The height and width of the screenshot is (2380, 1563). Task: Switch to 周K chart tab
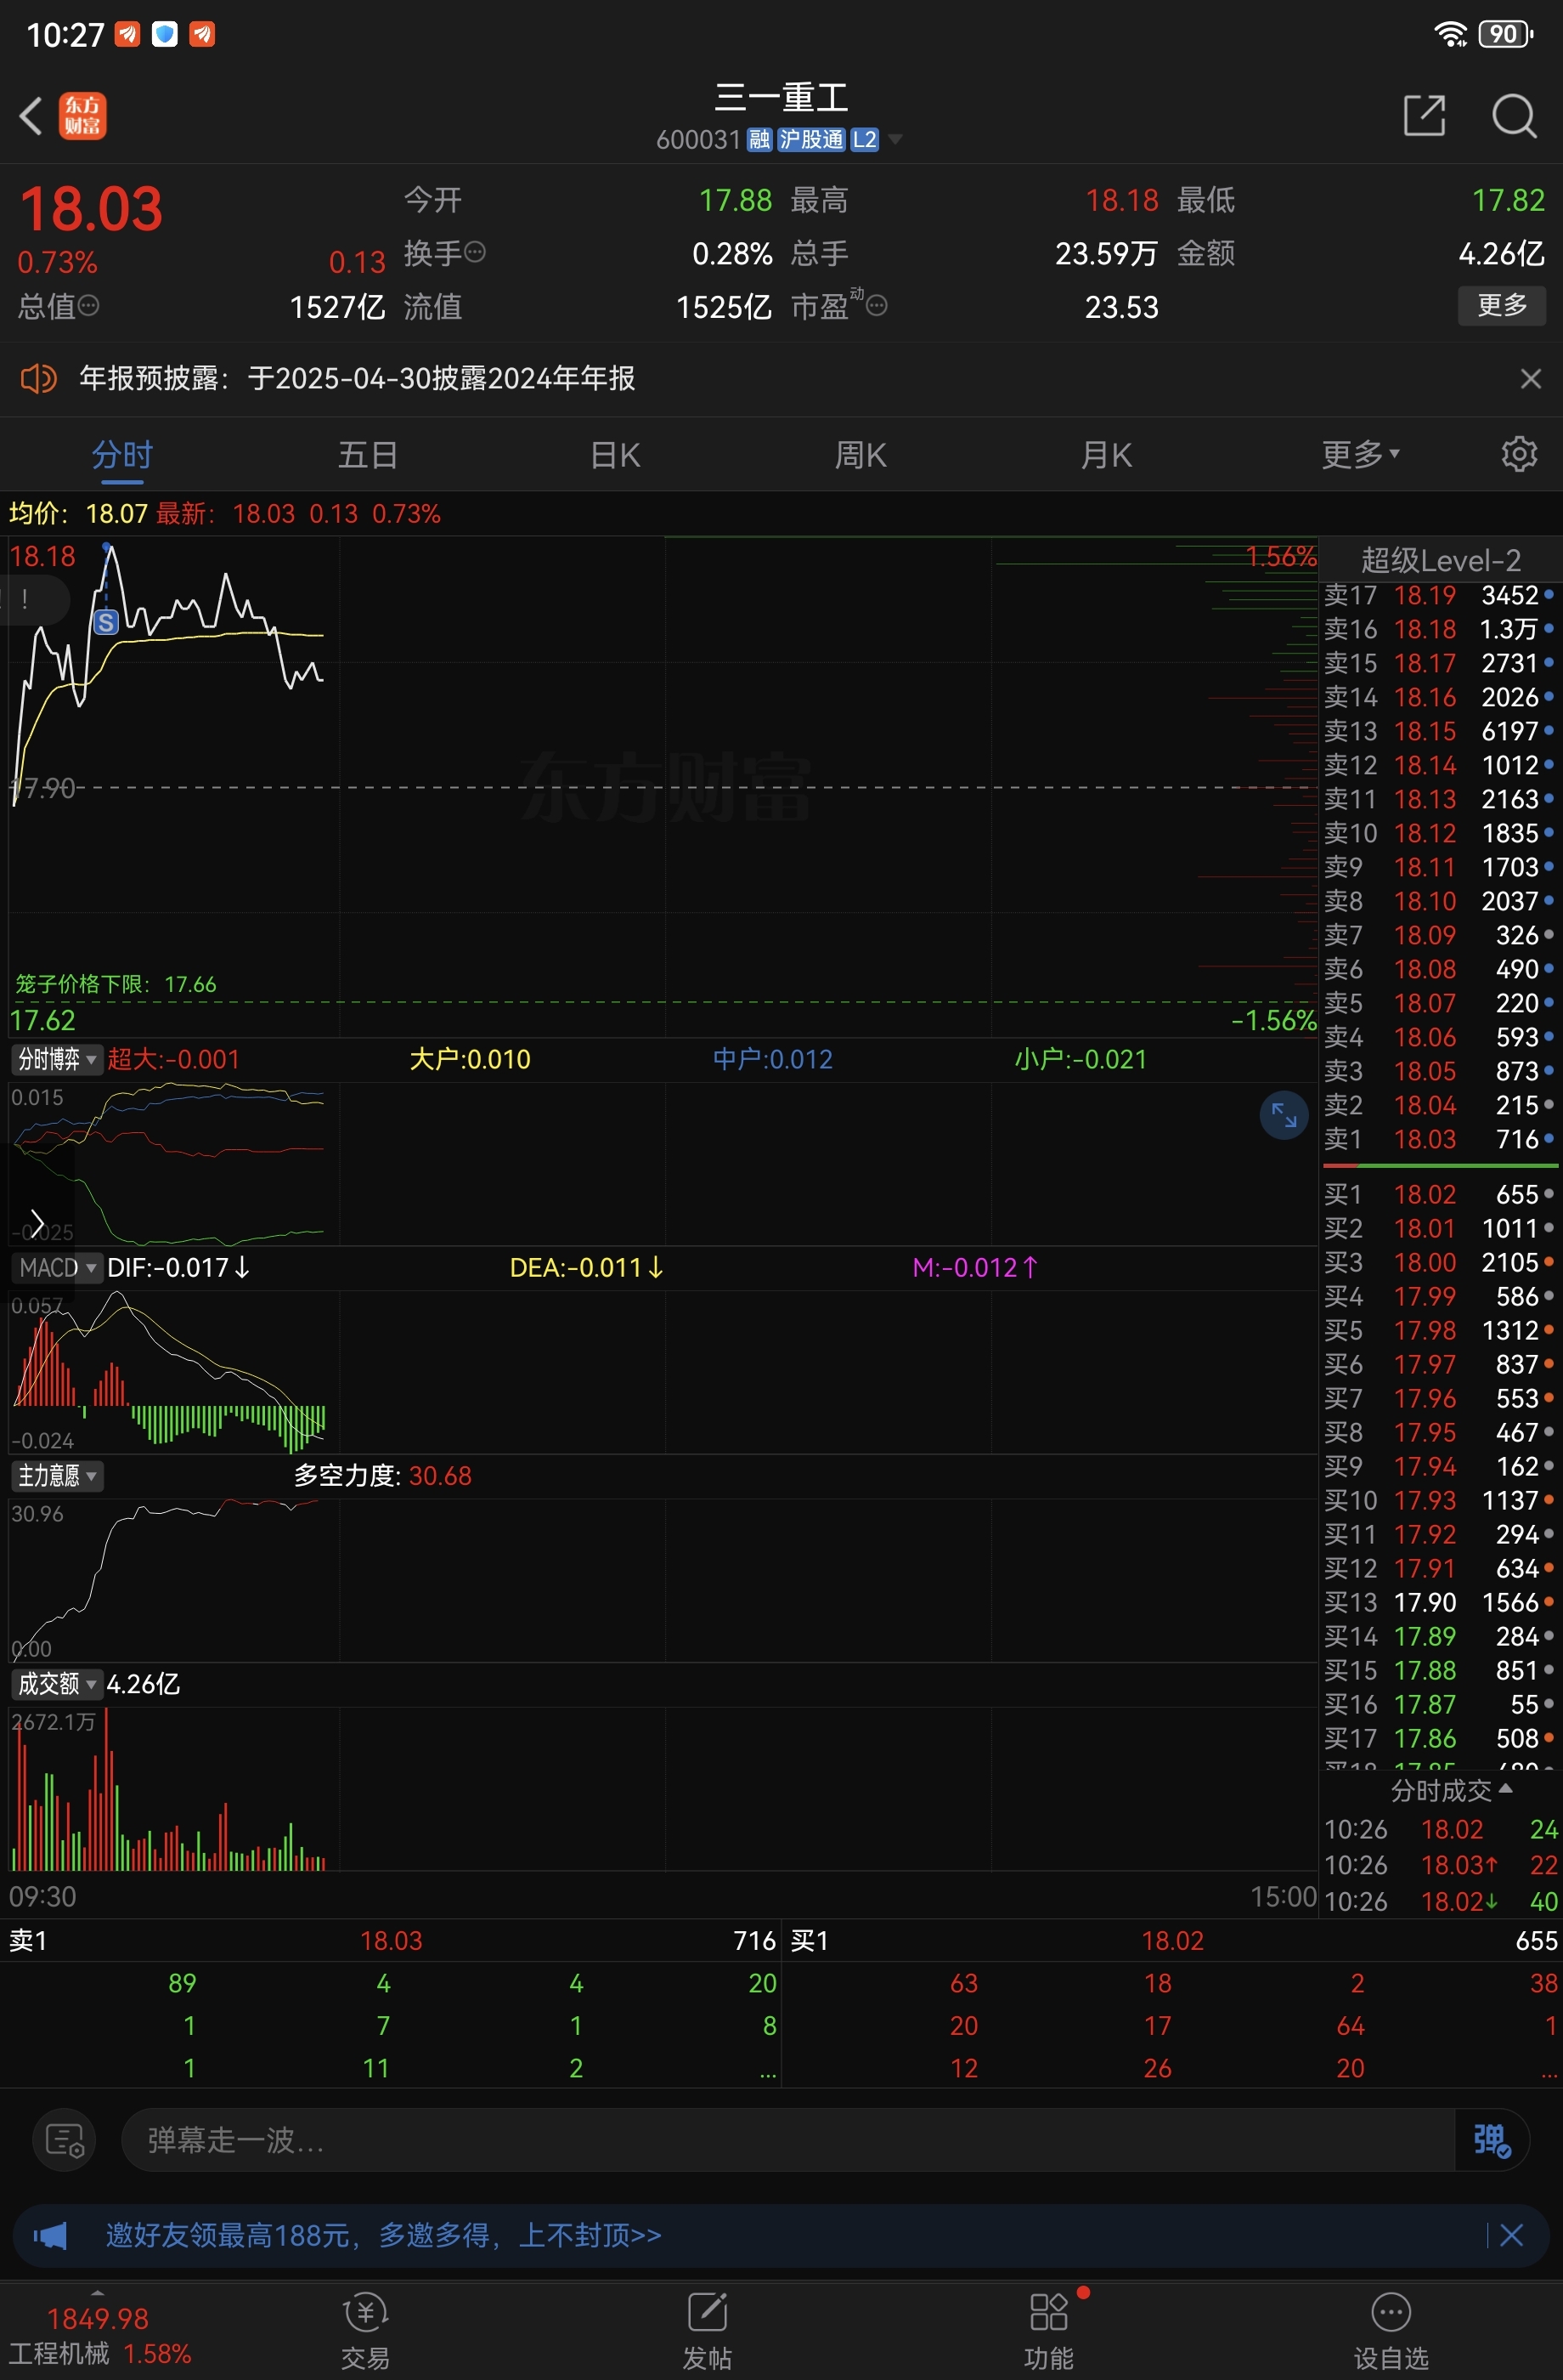[860, 455]
